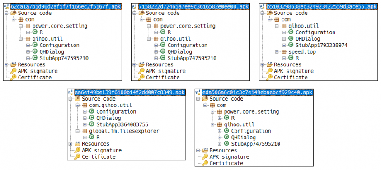Image resolution: width=381 pixels, height=170 pixels.
Task: Click the Certificate key icon in b5103298 tree
Action: pos(269,78)
